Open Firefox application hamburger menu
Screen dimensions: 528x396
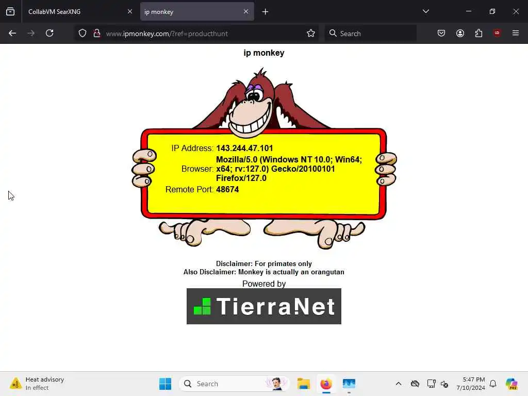point(516,33)
